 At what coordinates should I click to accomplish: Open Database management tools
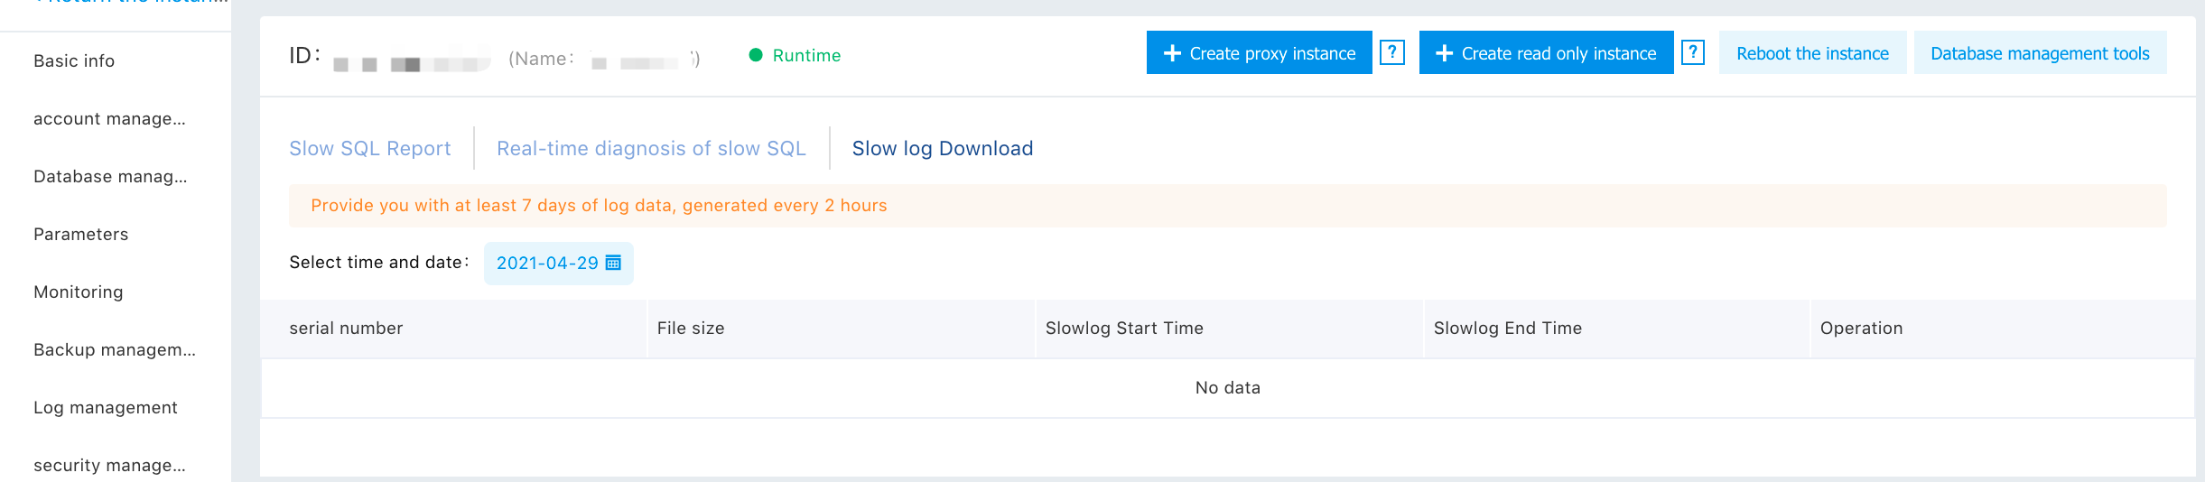[x=2040, y=53]
